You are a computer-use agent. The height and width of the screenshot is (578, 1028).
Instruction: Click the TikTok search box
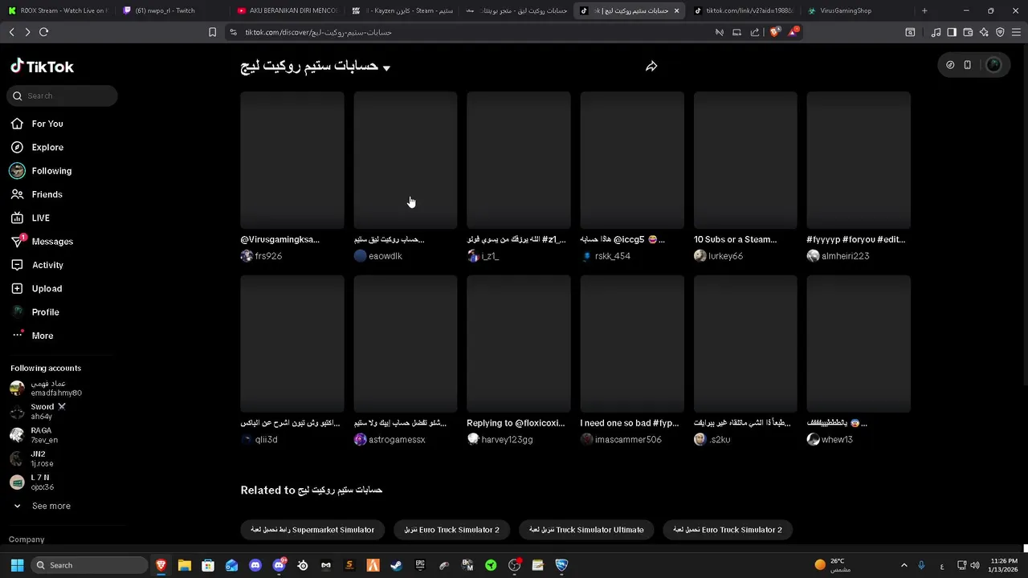click(63, 96)
